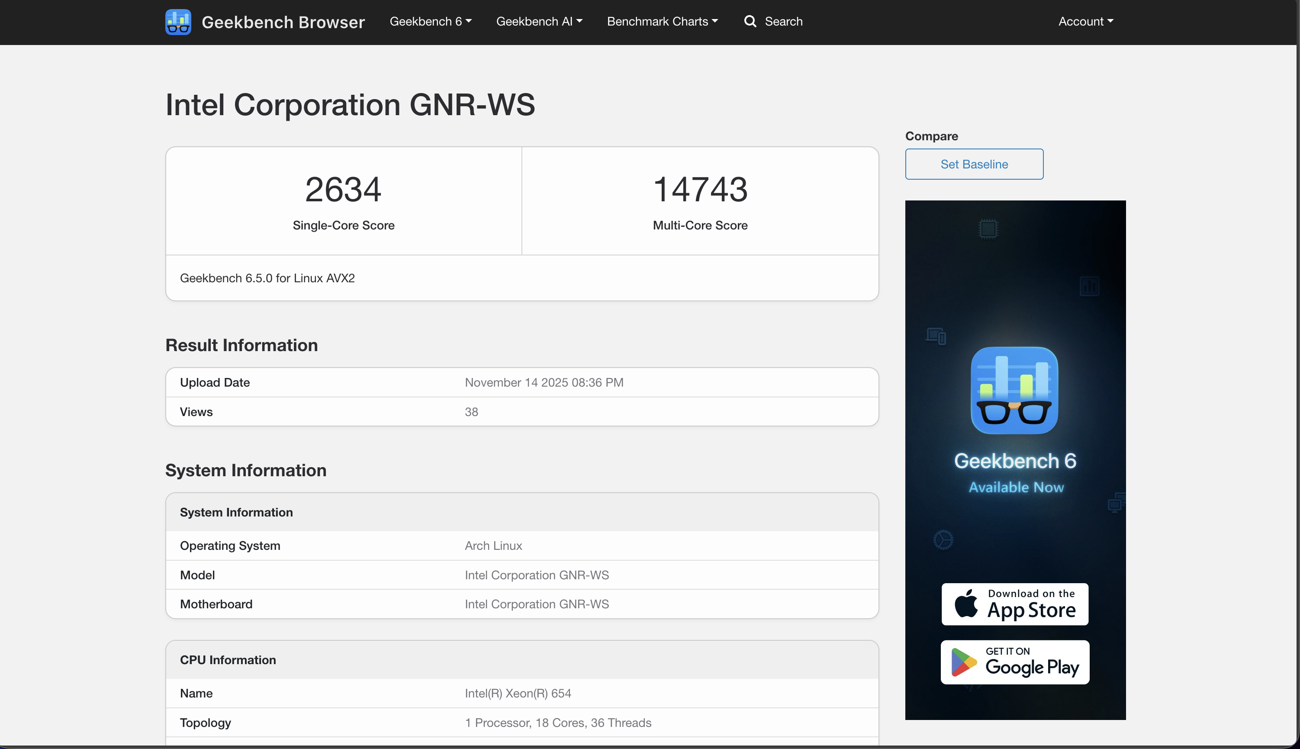
Task: Expand the Account menu
Action: pos(1085,21)
